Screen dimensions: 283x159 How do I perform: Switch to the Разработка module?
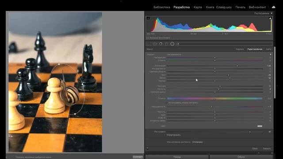coord(182,7)
